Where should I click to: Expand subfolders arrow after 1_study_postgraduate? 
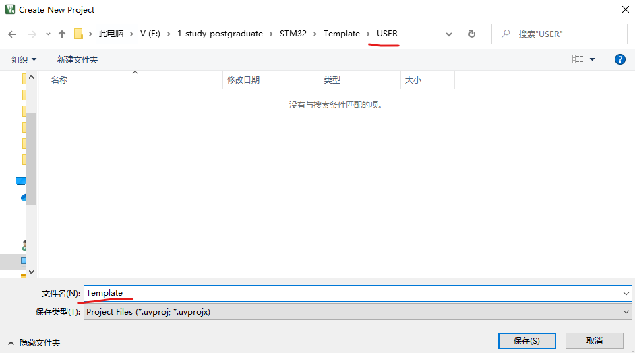[x=271, y=34]
